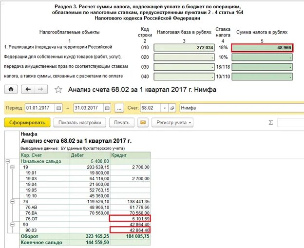Image resolution: width=304 pixels, height=248 pixels.
Task: Click the sigma sum icon
Action: coord(271,123)
